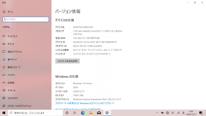Close the 設定 Settings window
This screenshot has width=206, height=116.
[x=202, y=3]
